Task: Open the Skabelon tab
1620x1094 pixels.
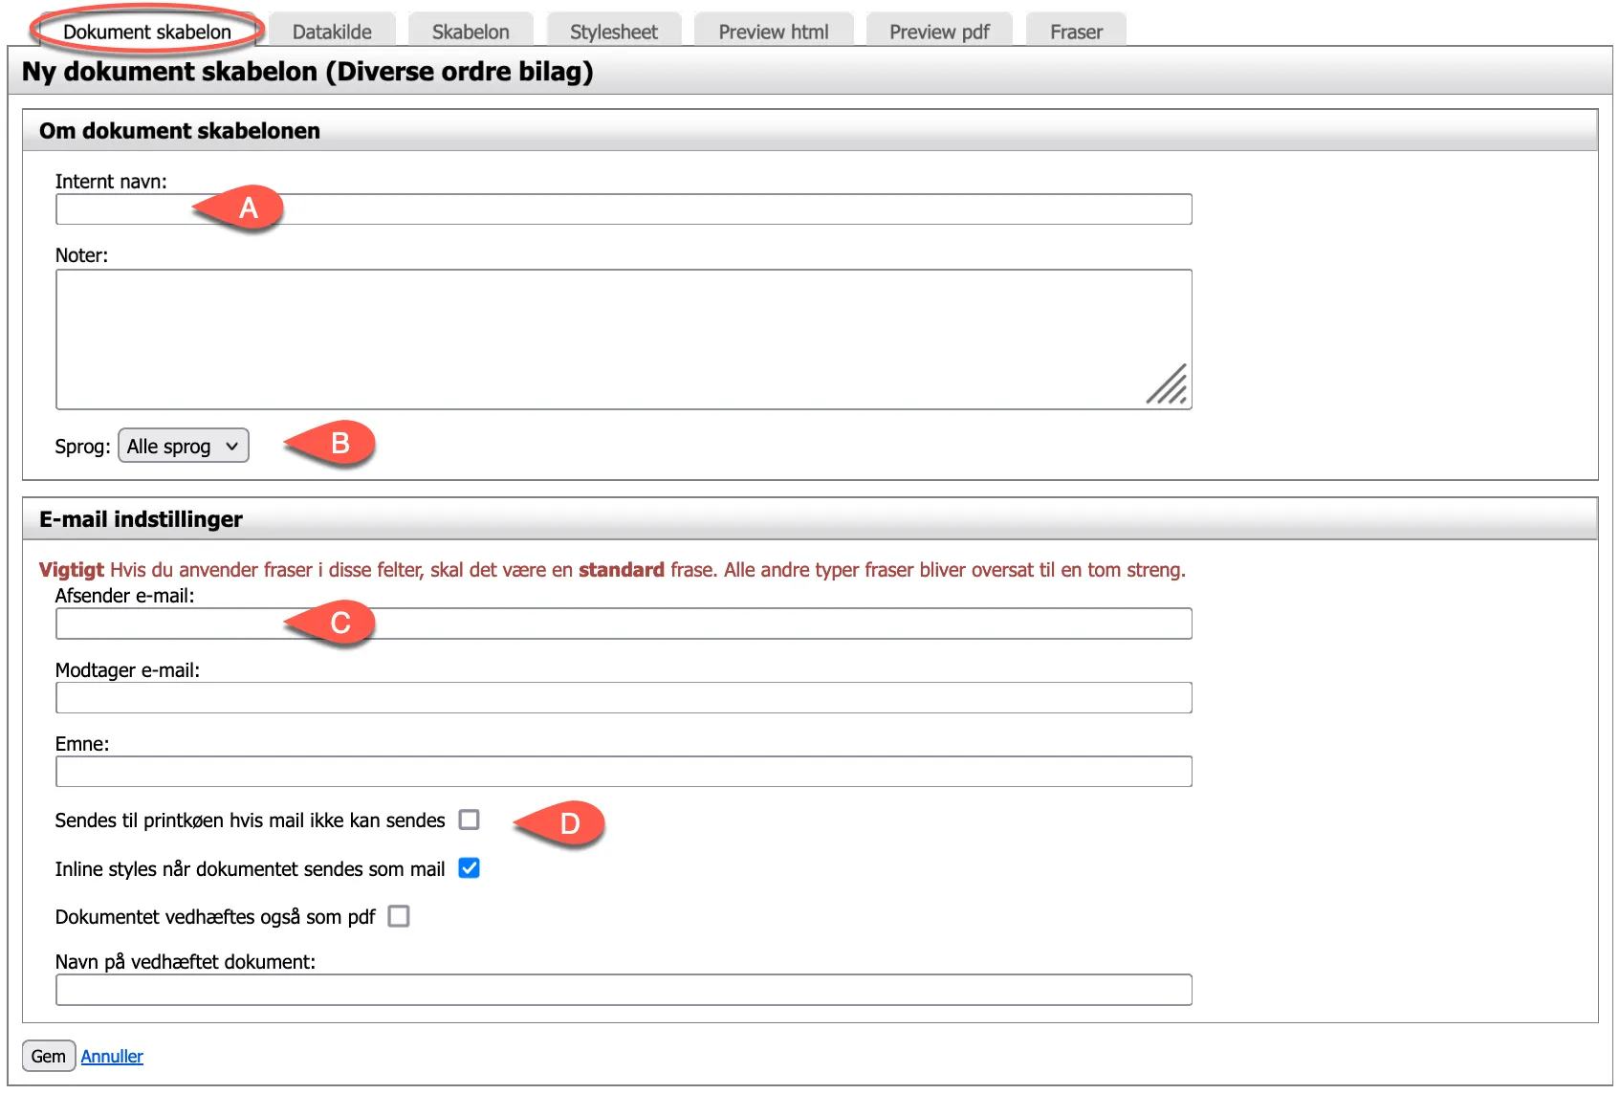Action: [x=470, y=32]
